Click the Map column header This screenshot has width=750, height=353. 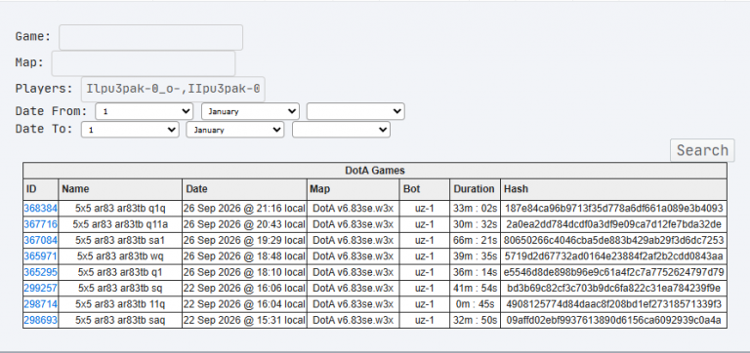(x=353, y=189)
